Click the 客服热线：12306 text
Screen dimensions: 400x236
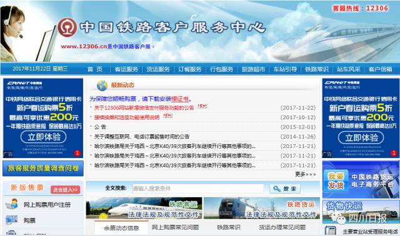coord(360,8)
